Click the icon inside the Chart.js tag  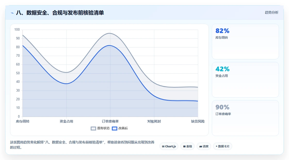(163, 147)
